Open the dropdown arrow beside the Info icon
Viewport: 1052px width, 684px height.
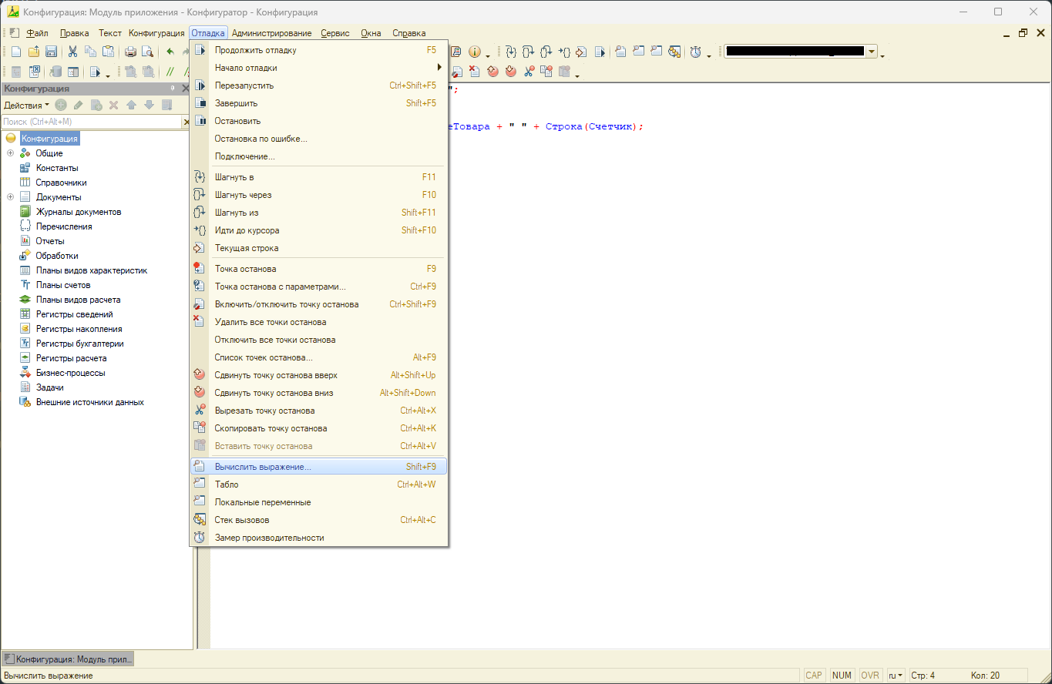pyautogui.click(x=488, y=55)
